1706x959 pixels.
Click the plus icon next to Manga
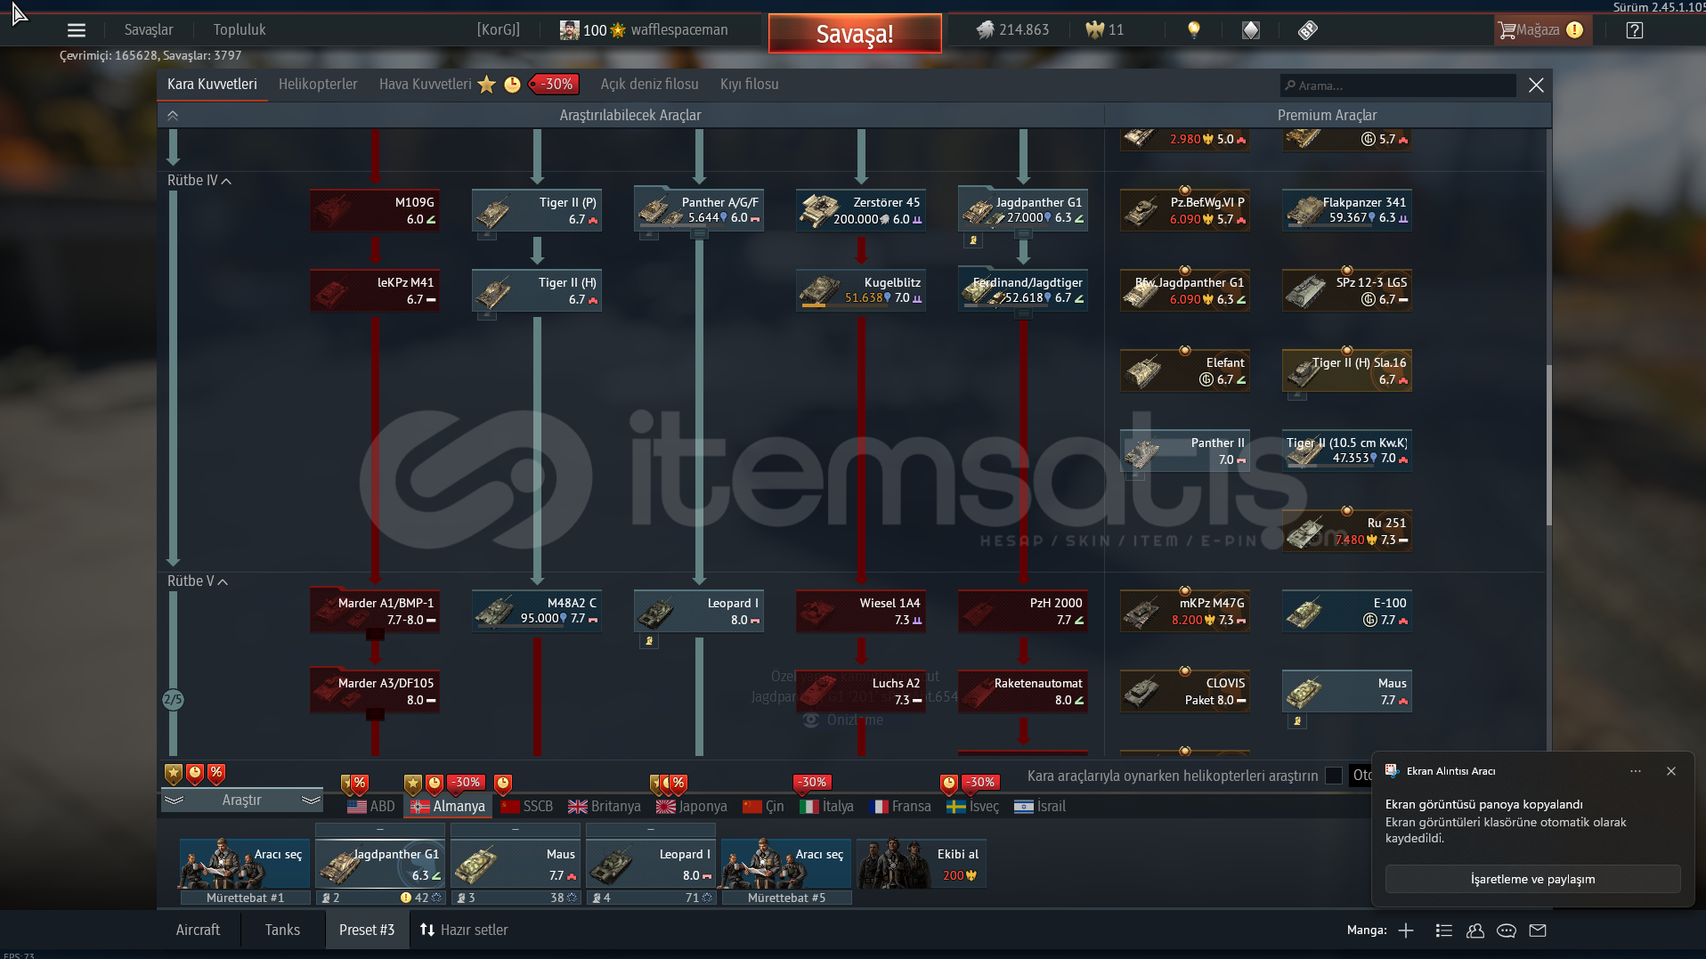tap(1406, 931)
